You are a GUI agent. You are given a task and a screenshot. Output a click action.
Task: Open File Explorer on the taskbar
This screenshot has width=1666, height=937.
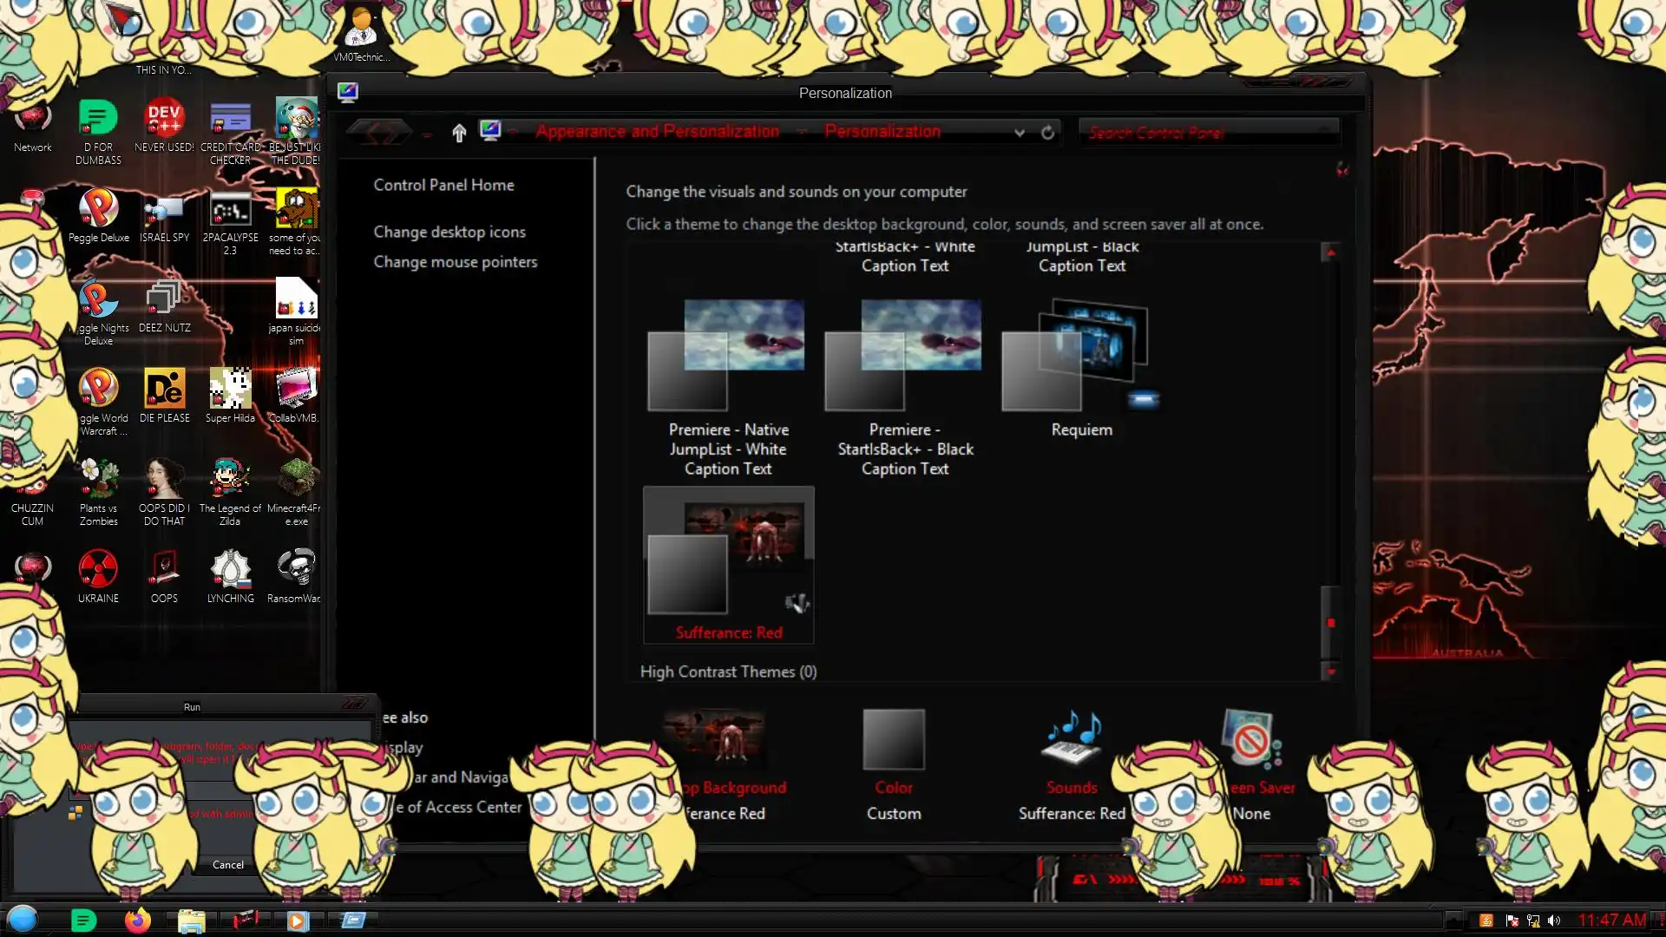(x=191, y=920)
